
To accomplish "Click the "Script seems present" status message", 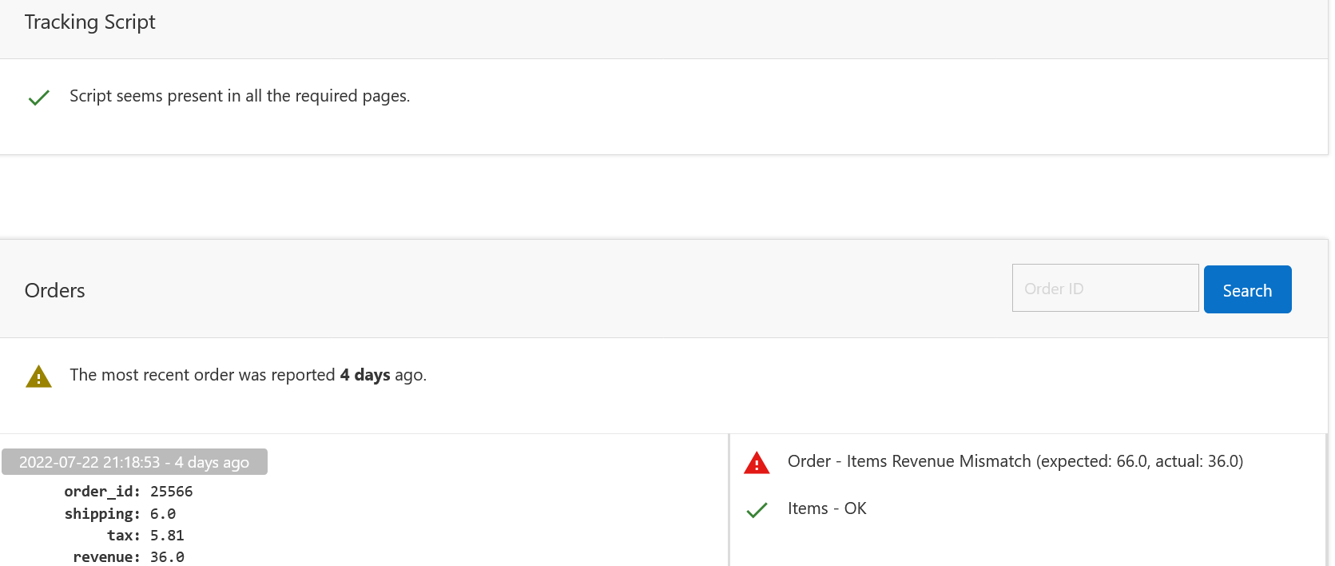I will (240, 96).
